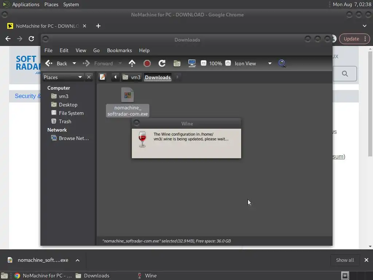Click the Wine glass icon in dialog
Image resolution: width=373 pixels, height=280 pixels.
pos(142,139)
